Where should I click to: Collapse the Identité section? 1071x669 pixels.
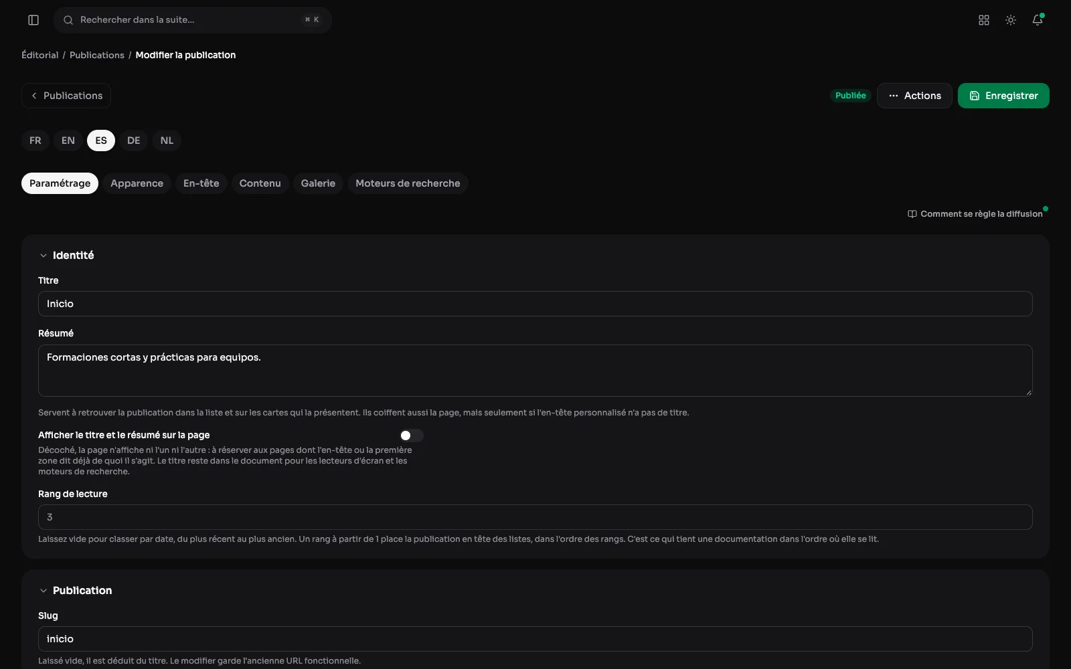[66, 256]
